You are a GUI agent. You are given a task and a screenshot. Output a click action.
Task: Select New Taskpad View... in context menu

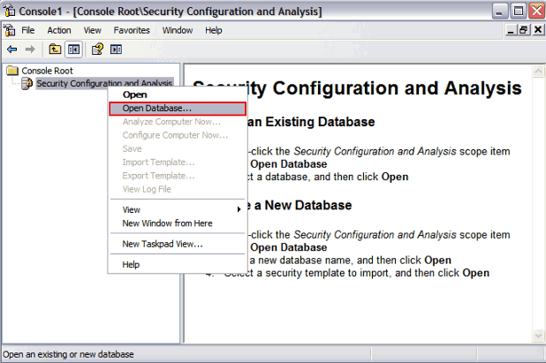pos(163,244)
